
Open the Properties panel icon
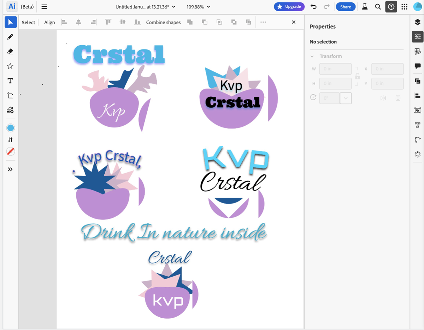[x=418, y=37]
